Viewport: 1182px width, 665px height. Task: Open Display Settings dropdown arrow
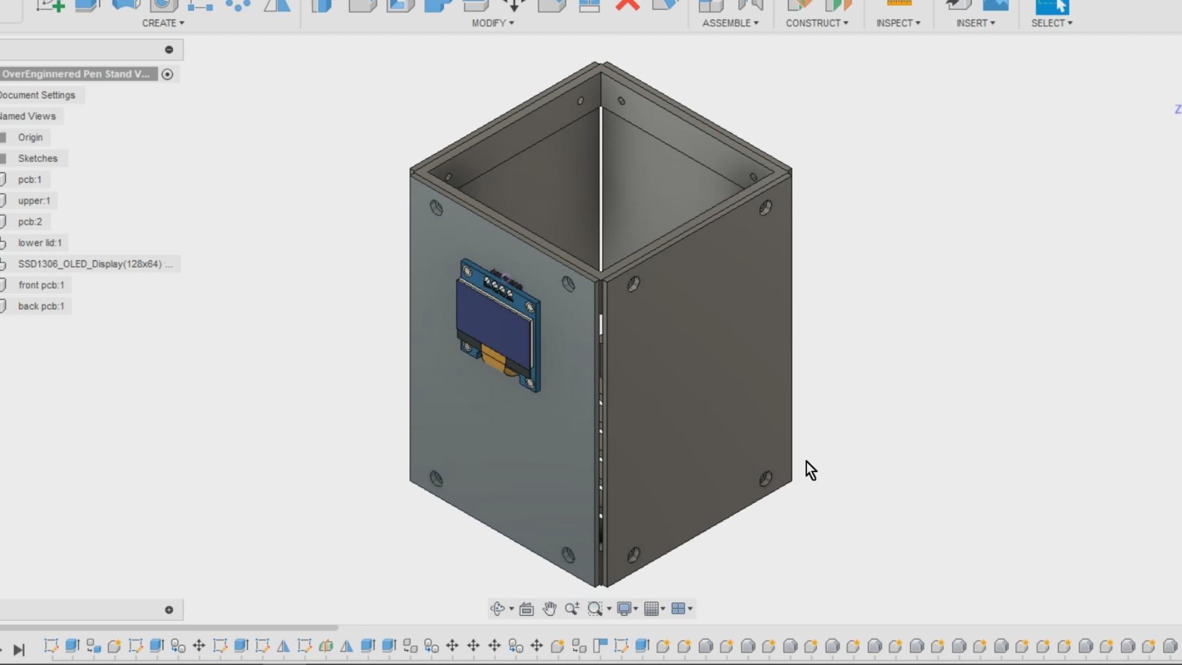(635, 609)
